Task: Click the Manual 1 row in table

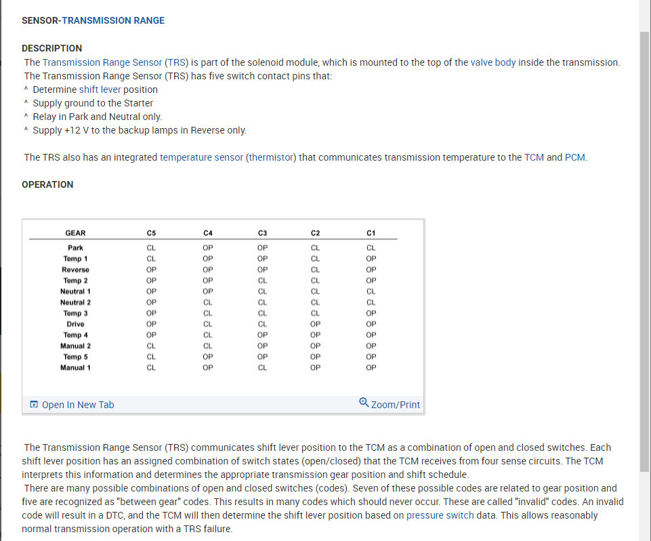Action: pyautogui.click(x=75, y=367)
